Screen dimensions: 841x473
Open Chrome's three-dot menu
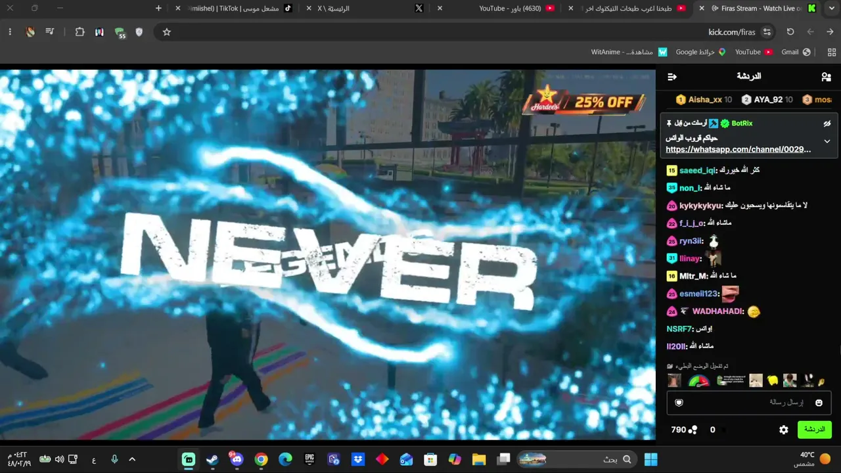10,32
